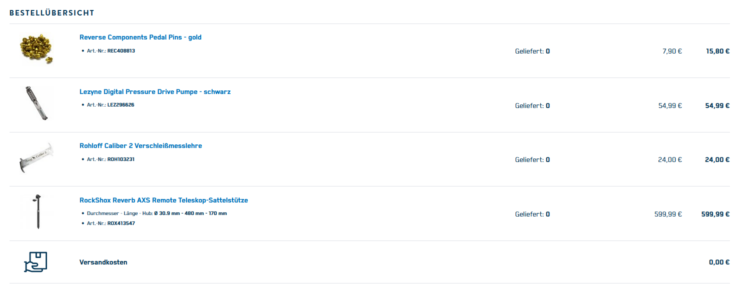
Task: Click the 15,80 € pedal pins total
Action: coord(717,51)
